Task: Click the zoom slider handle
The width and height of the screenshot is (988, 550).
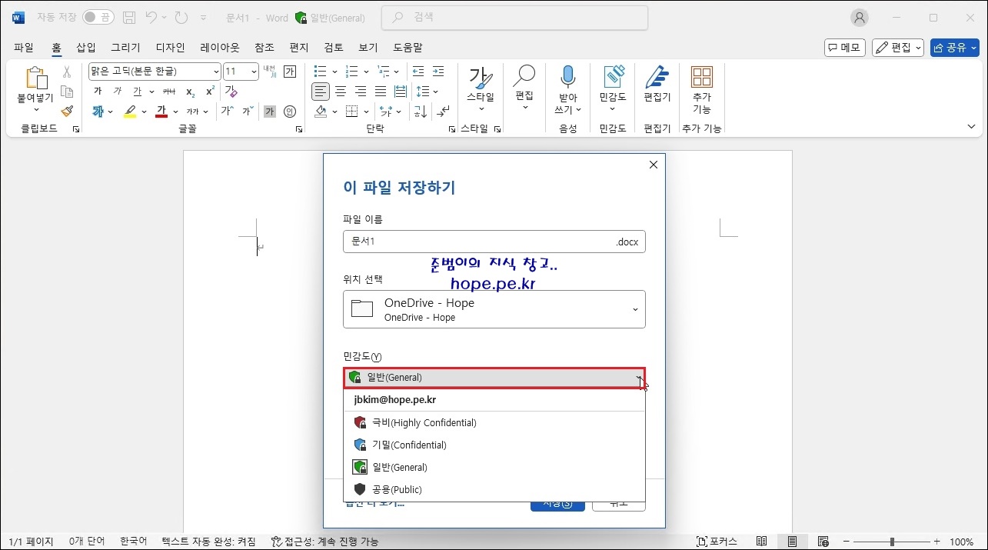Action: (892, 542)
